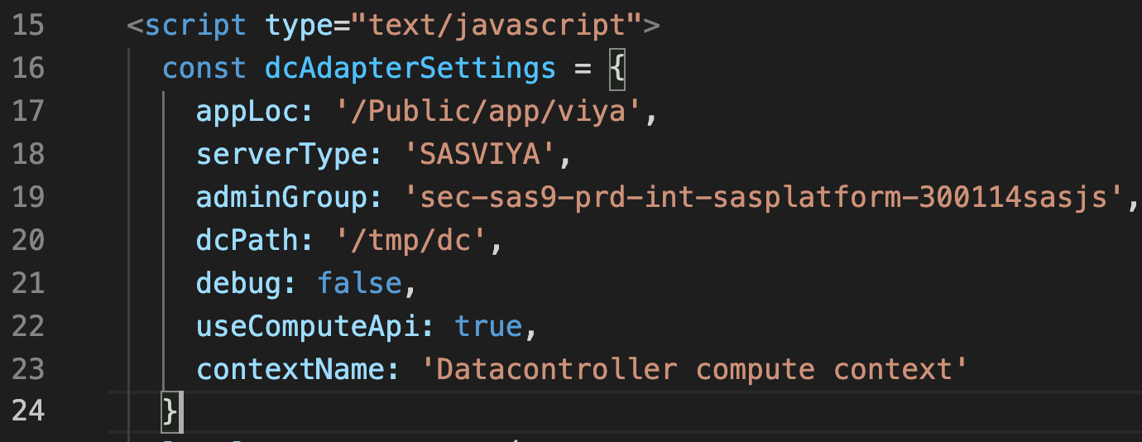
Task: Click the opening script tag name
Action: (195, 25)
